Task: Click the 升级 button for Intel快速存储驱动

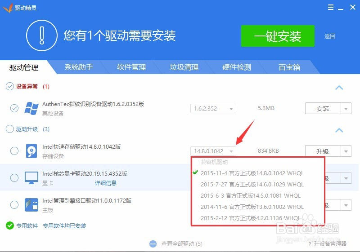Action: pyautogui.click(x=323, y=151)
